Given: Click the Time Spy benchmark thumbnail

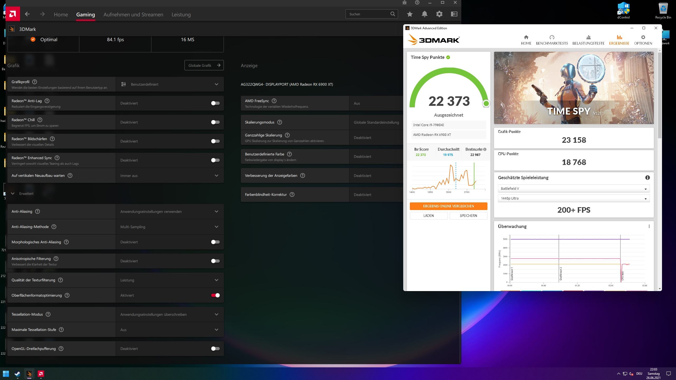Looking at the screenshot, I should pyautogui.click(x=574, y=88).
